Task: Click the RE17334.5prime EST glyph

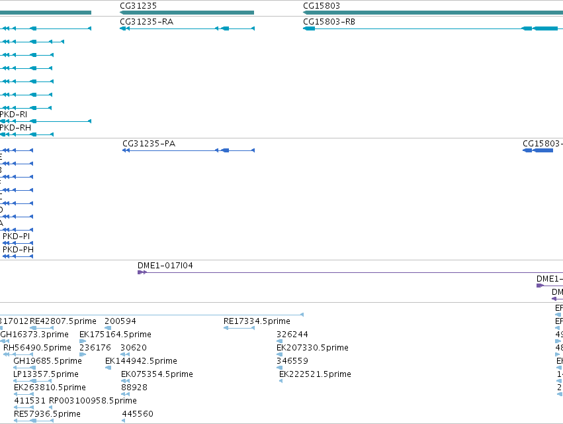Action: [239, 328]
